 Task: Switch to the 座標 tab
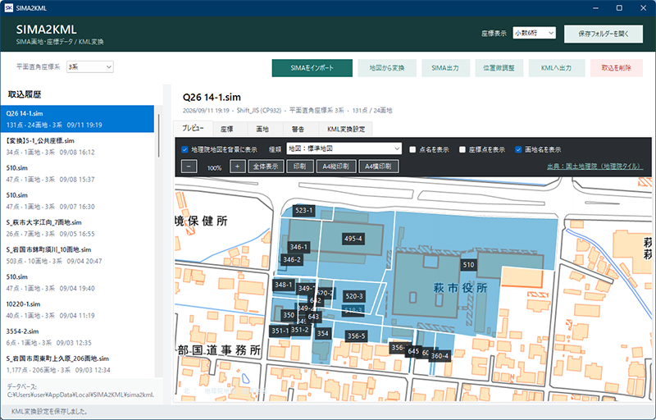227,130
